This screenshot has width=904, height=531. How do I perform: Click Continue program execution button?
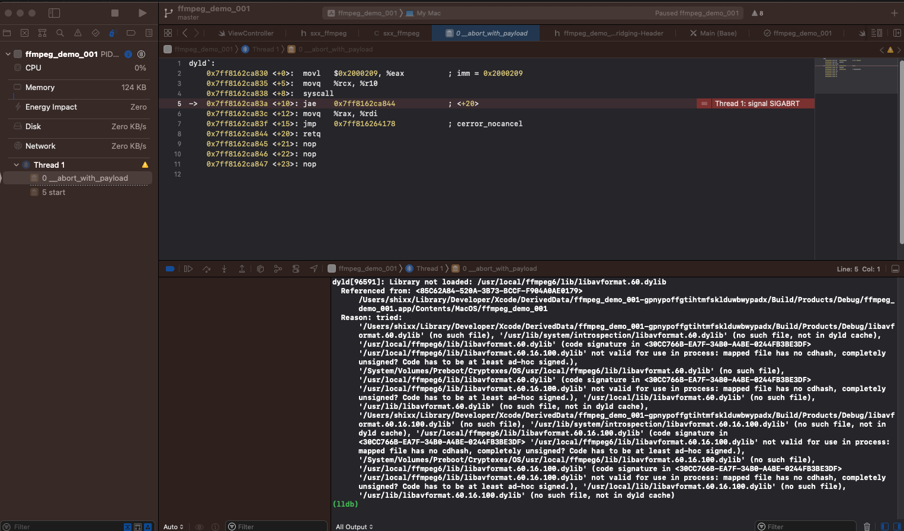coord(188,269)
